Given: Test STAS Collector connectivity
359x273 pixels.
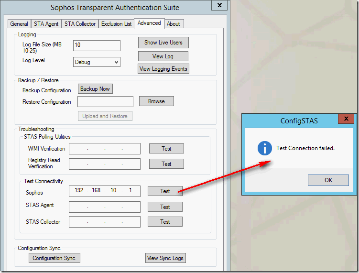Looking at the screenshot, I should (x=165, y=222).
